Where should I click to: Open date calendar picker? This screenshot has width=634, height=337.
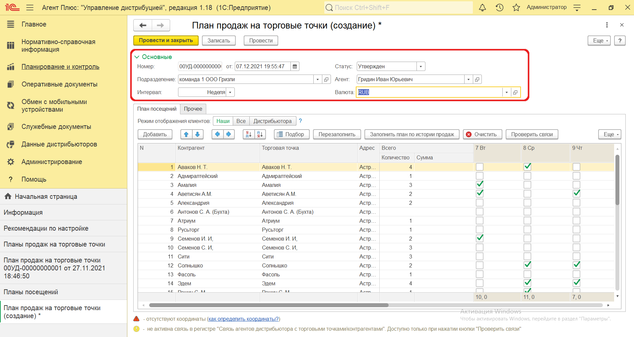coord(295,66)
